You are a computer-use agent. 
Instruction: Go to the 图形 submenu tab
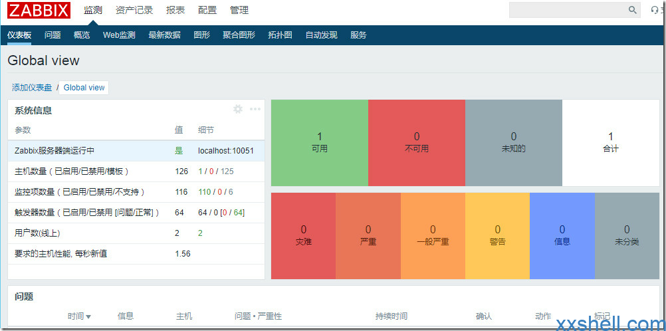pyautogui.click(x=202, y=35)
